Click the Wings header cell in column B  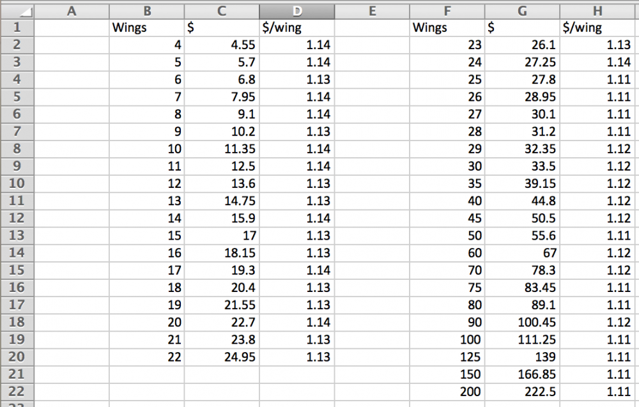(x=147, y=27)
